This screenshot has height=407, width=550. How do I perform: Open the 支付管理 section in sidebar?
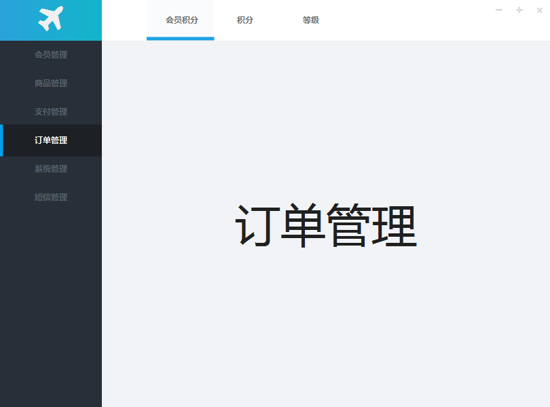pyautogui.click(x=51, y=111)
